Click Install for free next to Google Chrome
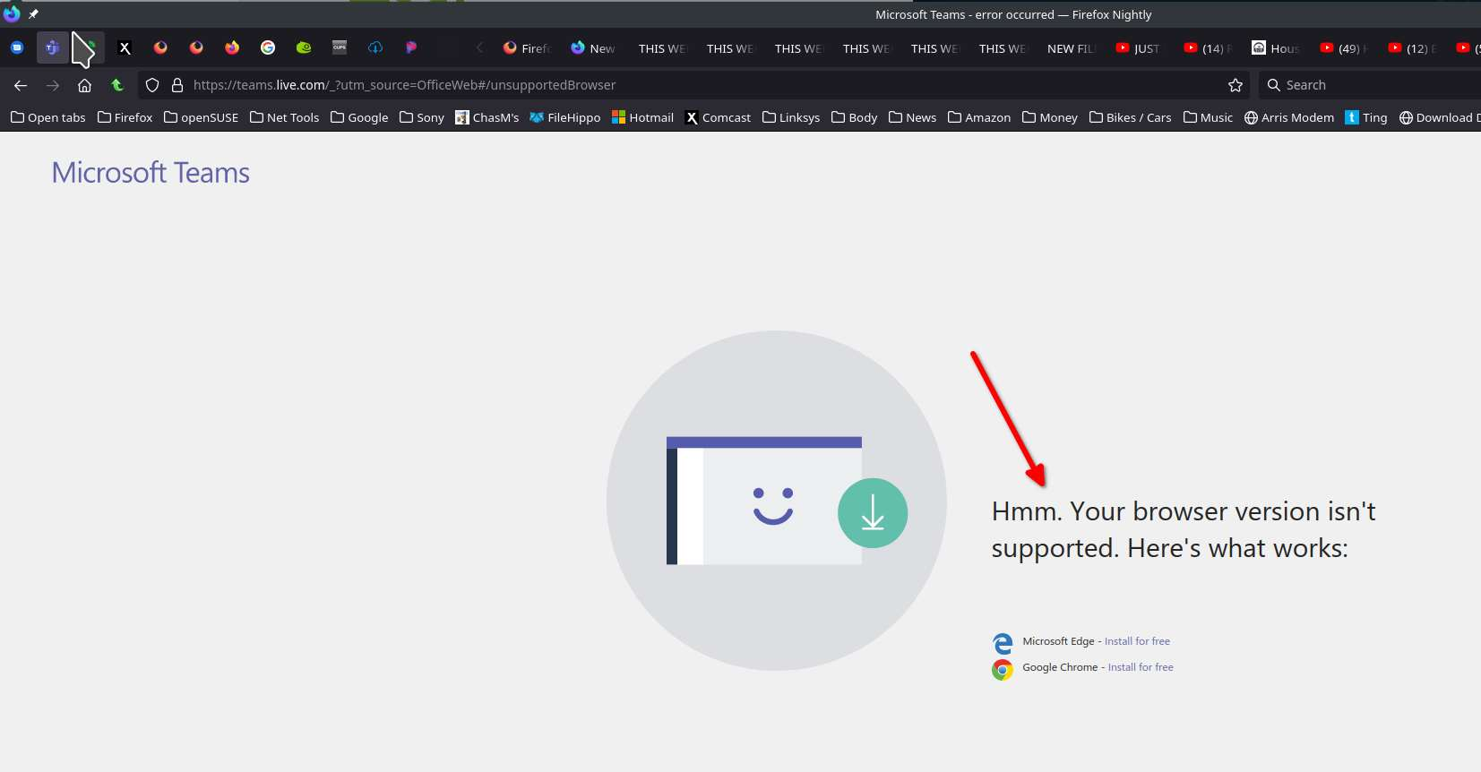The width and height of the screenshot is (1481, 772). (1141, 667)
